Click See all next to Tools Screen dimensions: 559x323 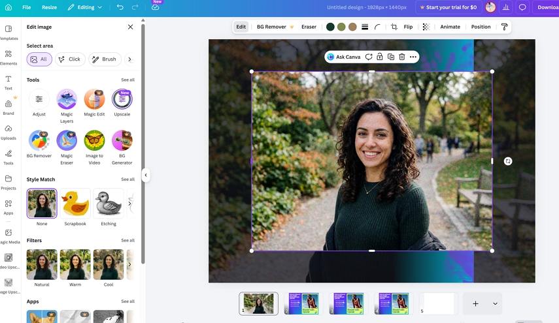127,80
